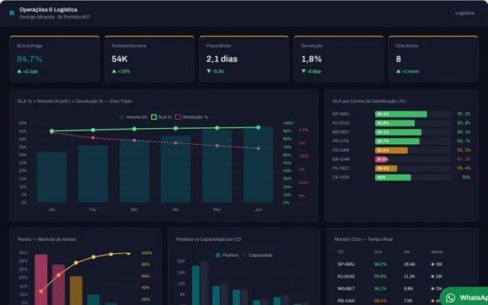
Task: Toggle the Capacidade legend entry
Action: point(258,255)
